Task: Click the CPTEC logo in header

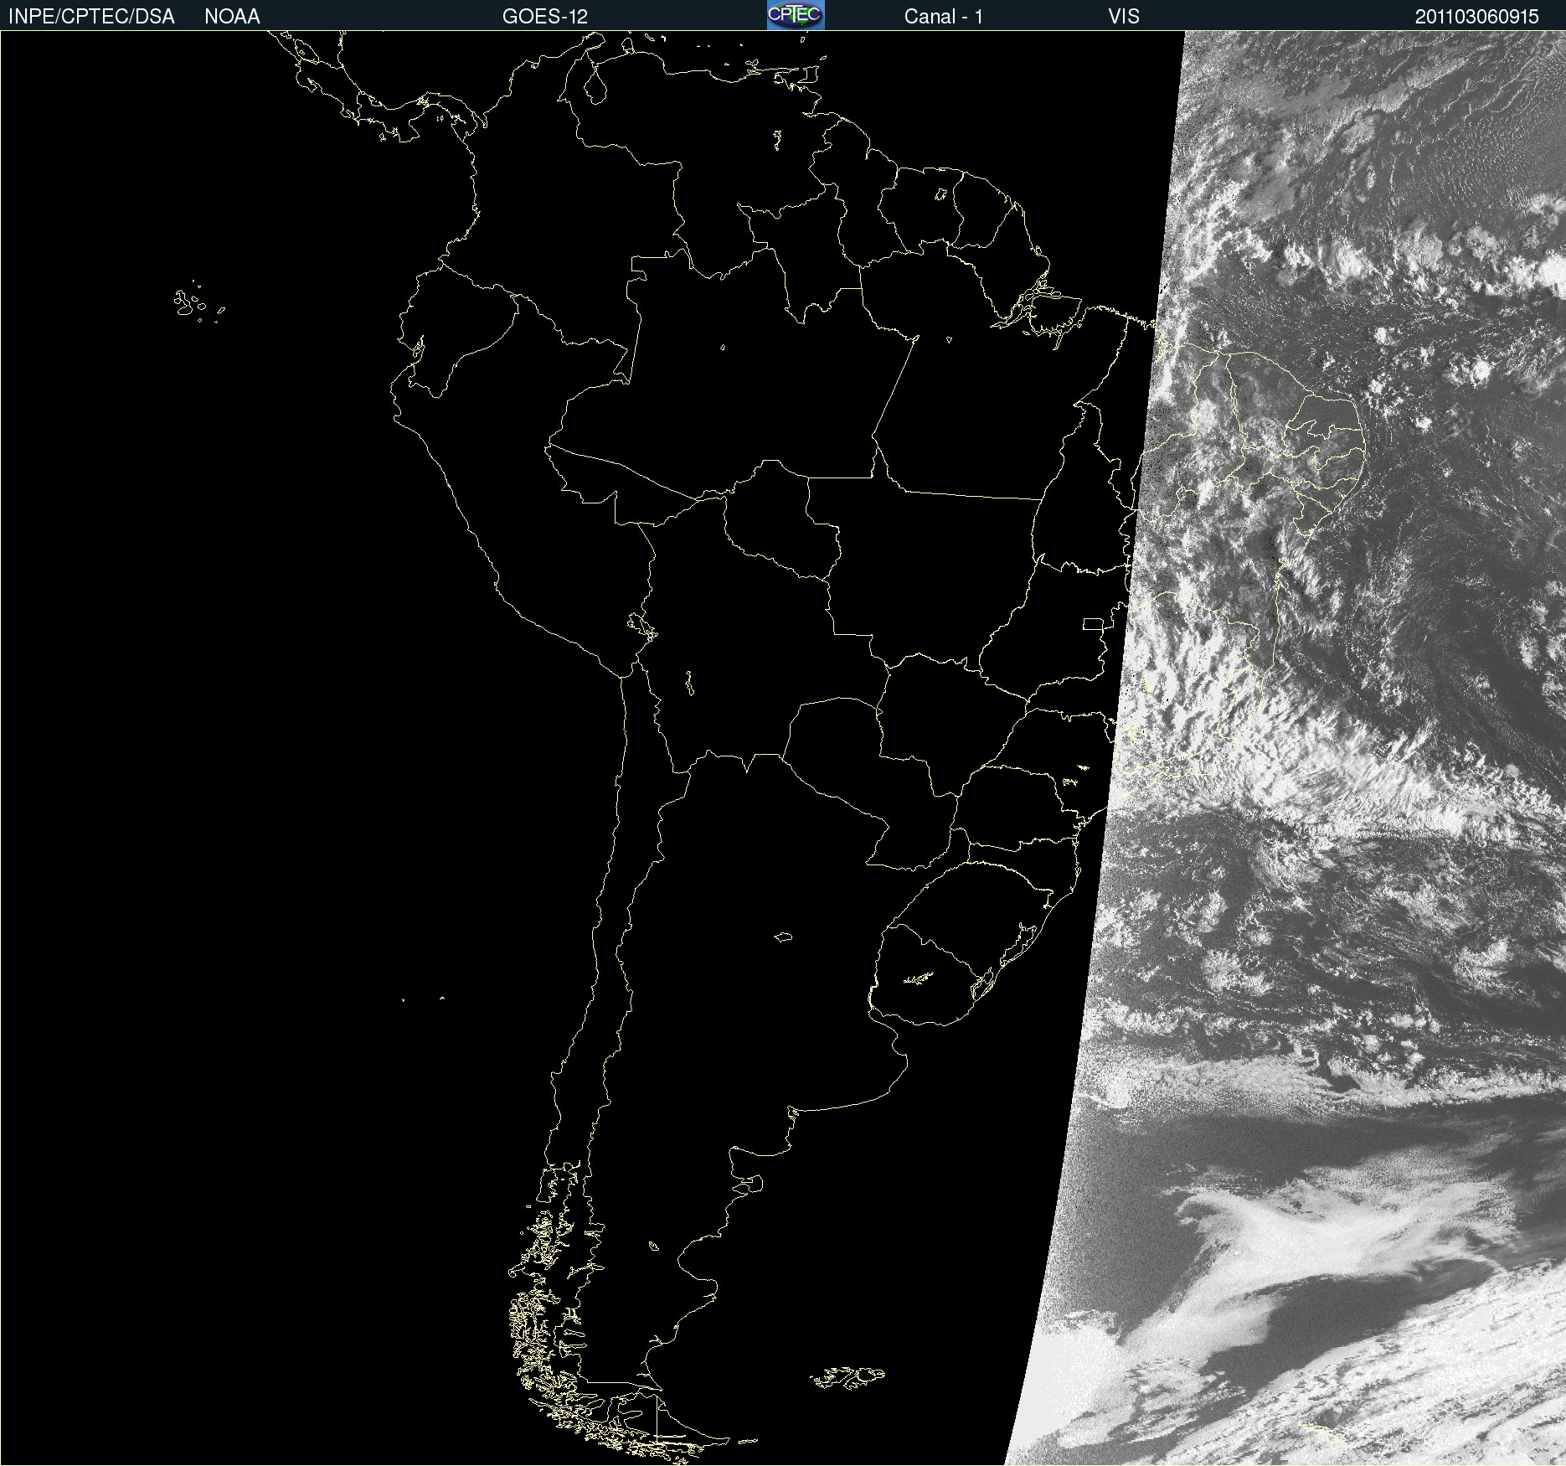Action: click(x=796, y=15)
